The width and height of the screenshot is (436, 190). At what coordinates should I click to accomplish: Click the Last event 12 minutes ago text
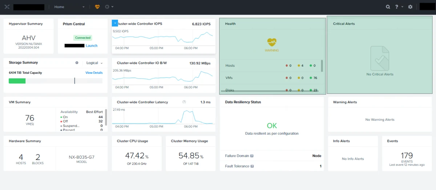coord(407,165)
